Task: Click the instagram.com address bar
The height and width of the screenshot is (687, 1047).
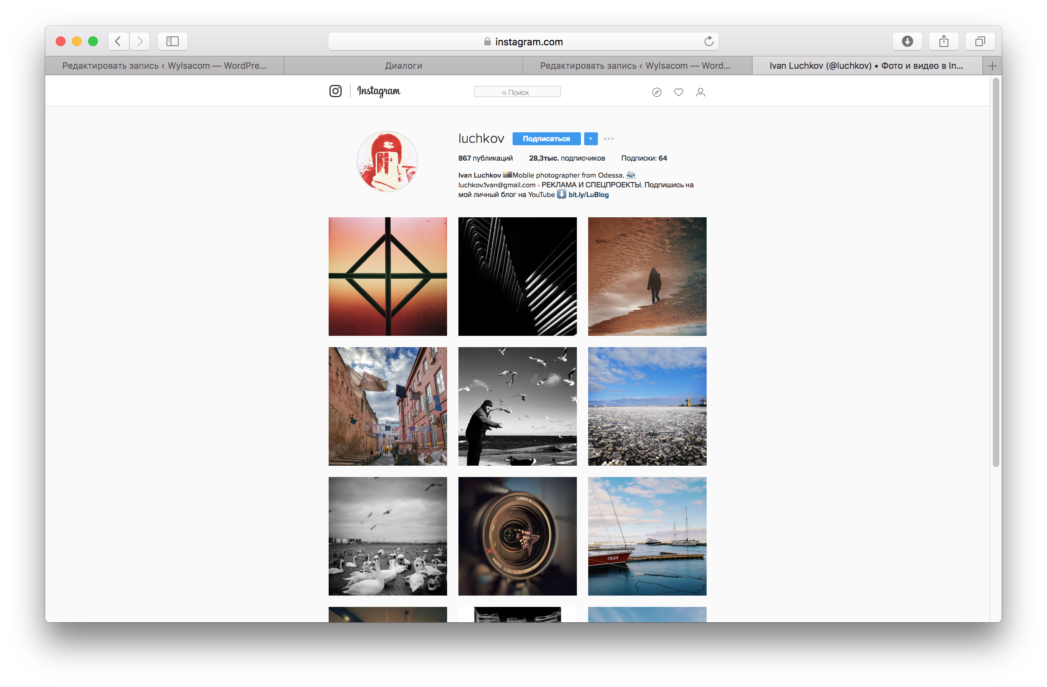Action: (x=523, y=41)
